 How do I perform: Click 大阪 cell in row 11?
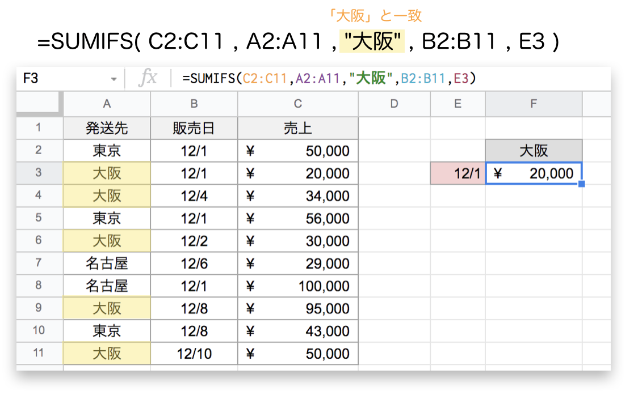click(x=107, y=353)
